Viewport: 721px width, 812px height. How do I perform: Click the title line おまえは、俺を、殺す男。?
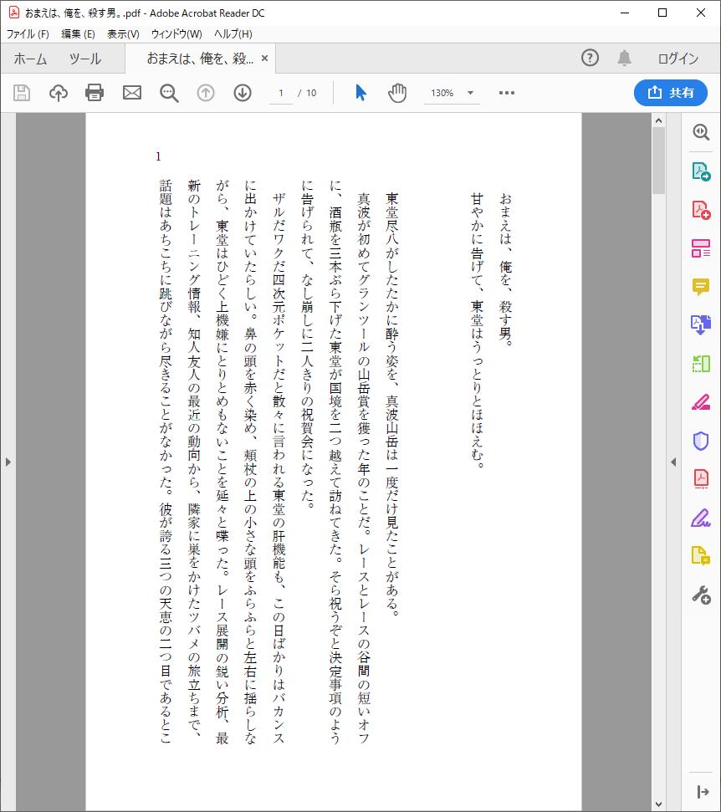click(505, 269)
